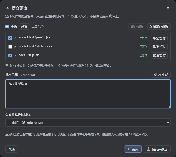Click the M status icon of panel.jsx

click(x=15, y=38)
